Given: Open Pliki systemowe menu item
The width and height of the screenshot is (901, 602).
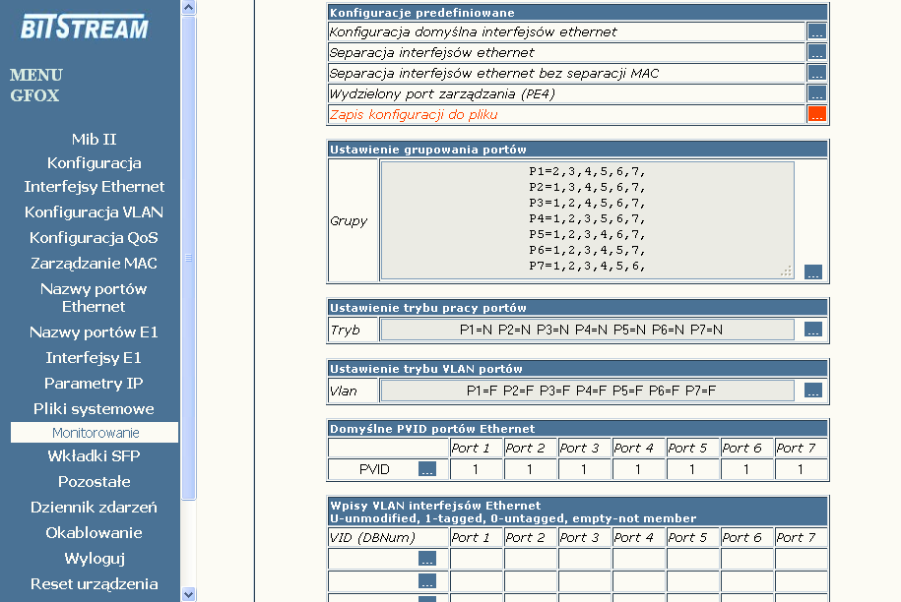Looking at the screenshot, I should pyautogui.click(x=95, y=408).
